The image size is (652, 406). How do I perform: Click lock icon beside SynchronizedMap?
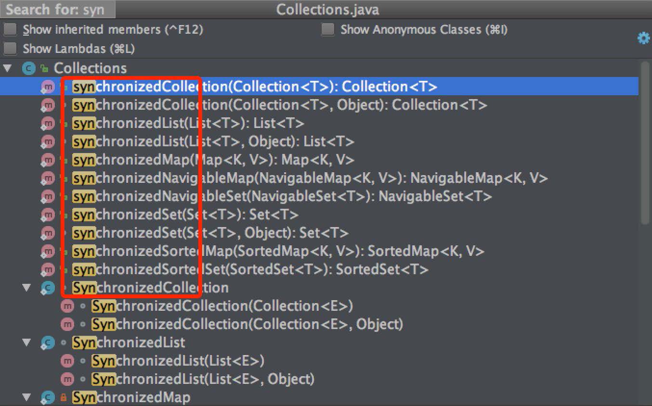(x=64, y=397)
